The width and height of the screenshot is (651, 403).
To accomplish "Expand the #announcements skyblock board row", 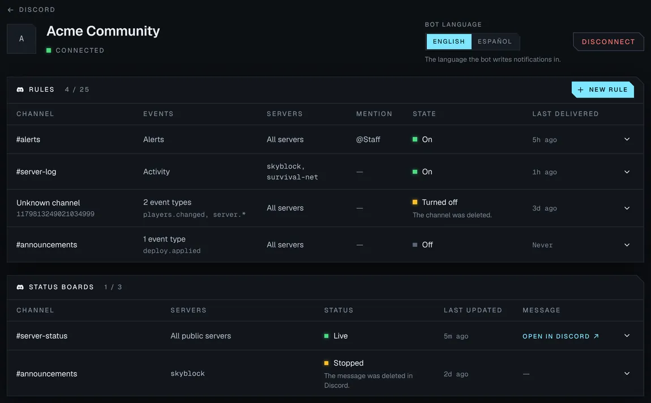I will tap(627, 374).
